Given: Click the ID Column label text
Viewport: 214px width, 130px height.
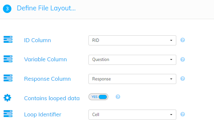Looking at the screenshot, I should pyautogui.click(x=37, y=40).
